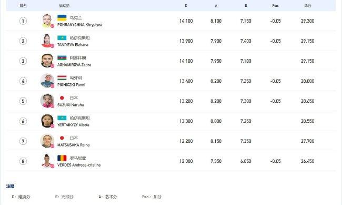Click the Pen. column header
The height and width of the screenshot is (205, 342).
coord(275,6)
